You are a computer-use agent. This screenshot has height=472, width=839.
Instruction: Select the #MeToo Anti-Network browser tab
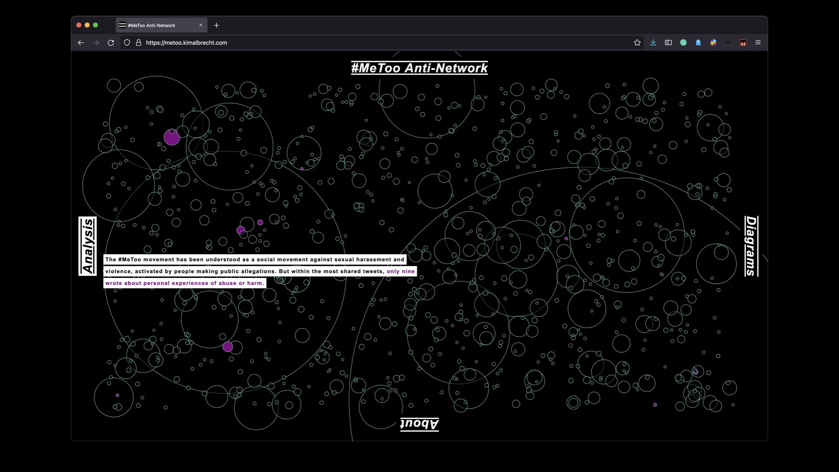click(x=157, y=25)
